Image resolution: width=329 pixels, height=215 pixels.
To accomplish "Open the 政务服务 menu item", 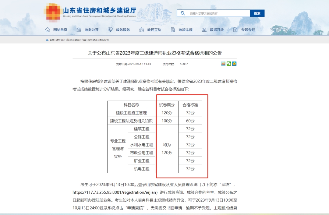I will tap(123, 30).
